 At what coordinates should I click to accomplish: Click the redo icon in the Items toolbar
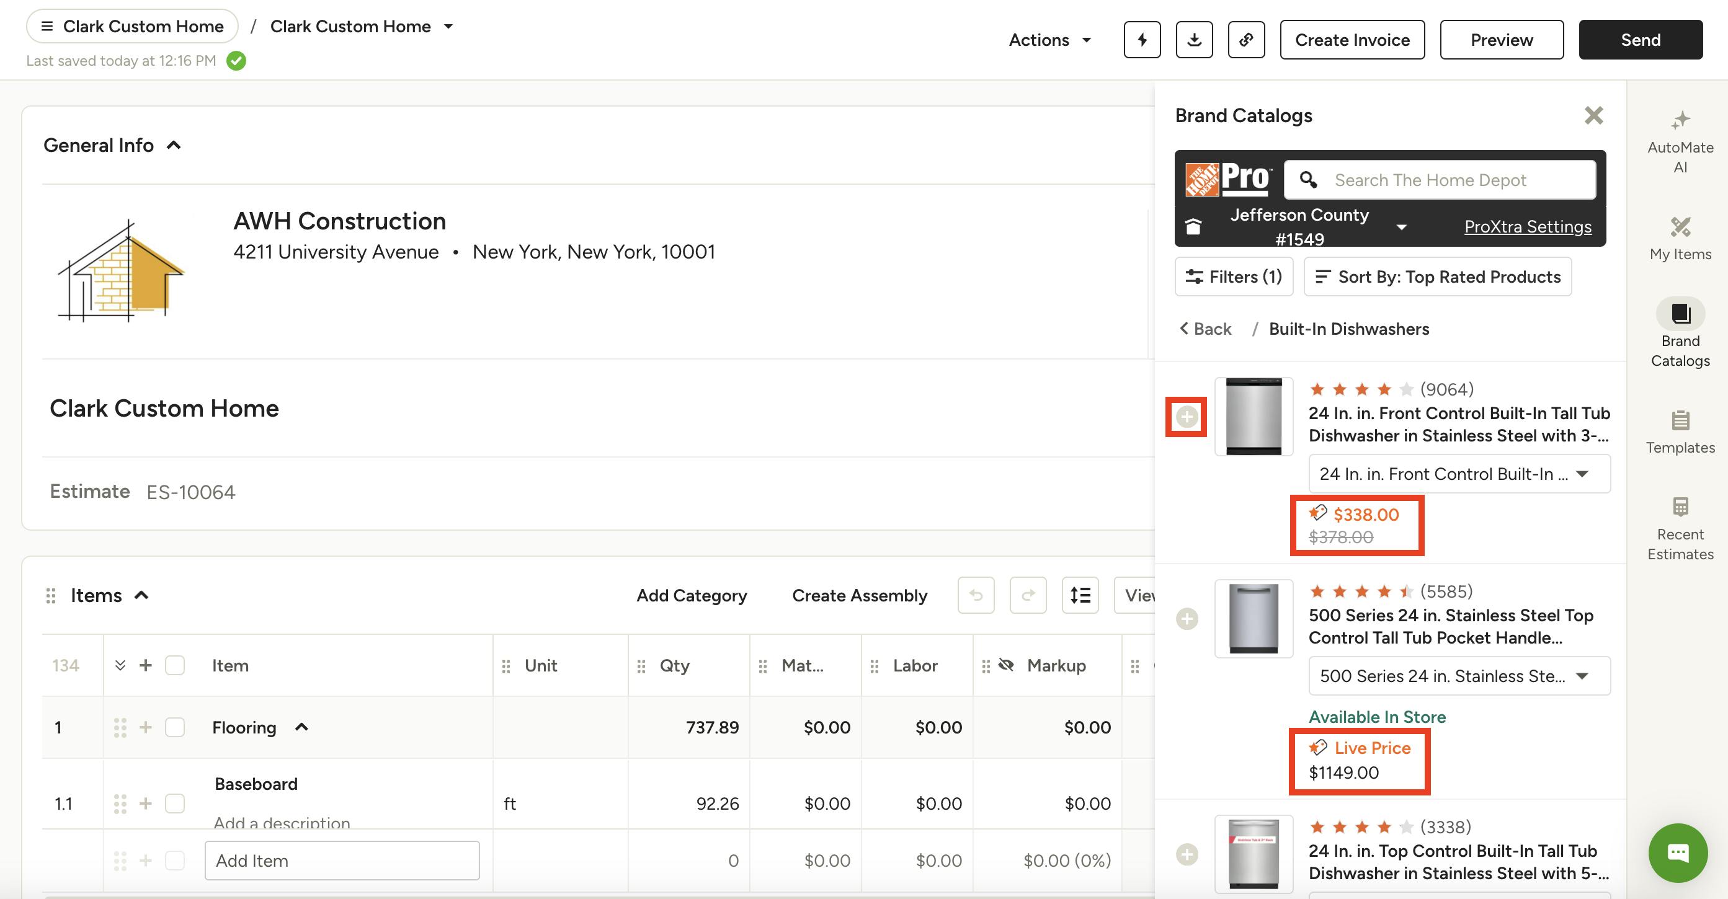[1028, 595]
